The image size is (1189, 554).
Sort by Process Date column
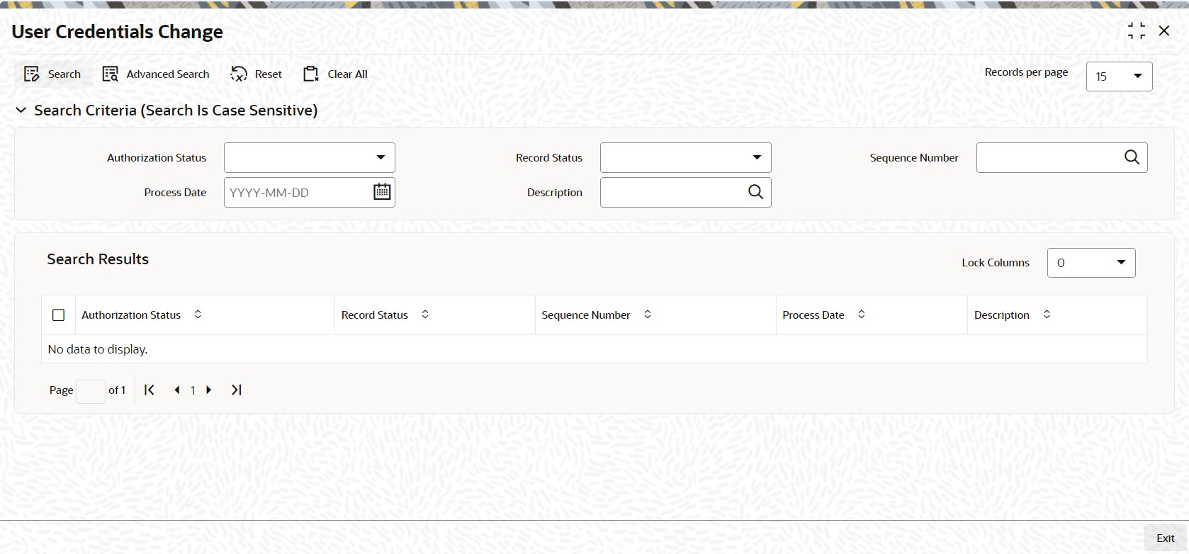(x=862, y=315)
